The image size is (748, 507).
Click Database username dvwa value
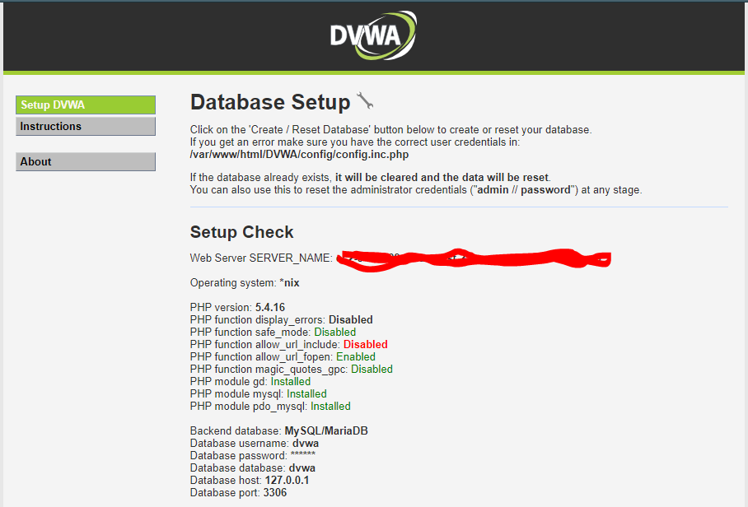tap(306, 443)
